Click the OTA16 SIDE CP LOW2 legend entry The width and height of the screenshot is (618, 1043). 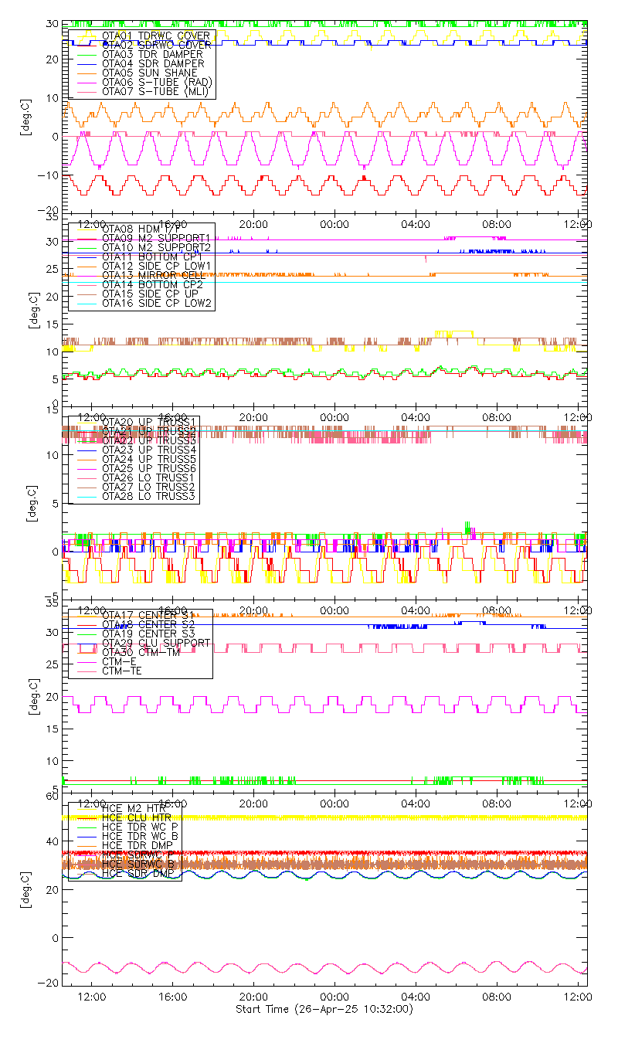(156, 303)
